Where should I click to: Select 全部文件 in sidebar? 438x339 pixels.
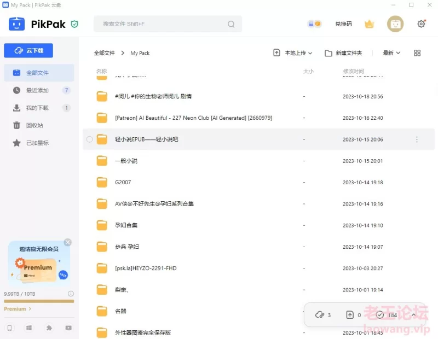[x=39, y=73]
